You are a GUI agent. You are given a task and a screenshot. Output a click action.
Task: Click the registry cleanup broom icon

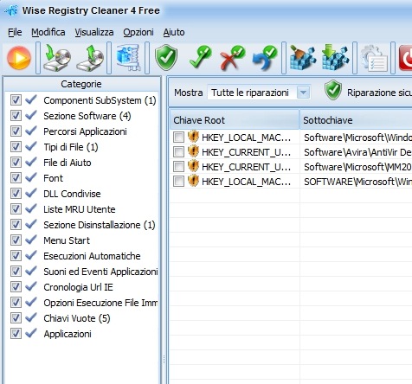click(x=302, y=58)
